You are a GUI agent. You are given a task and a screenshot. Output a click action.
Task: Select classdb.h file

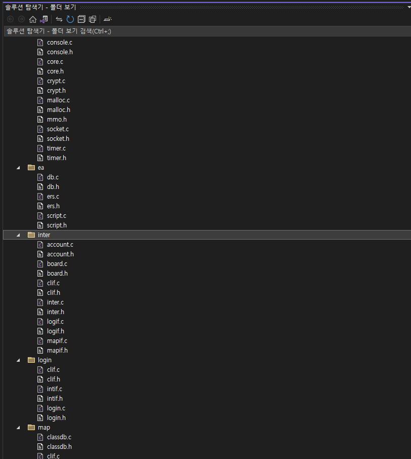pos(59,447)
